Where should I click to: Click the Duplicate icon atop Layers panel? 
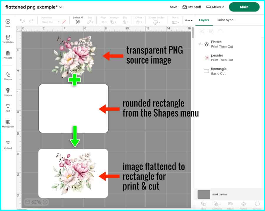tap(211, 31)
